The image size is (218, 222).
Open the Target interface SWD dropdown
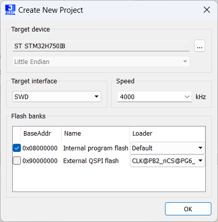click(x=57, y=97)
